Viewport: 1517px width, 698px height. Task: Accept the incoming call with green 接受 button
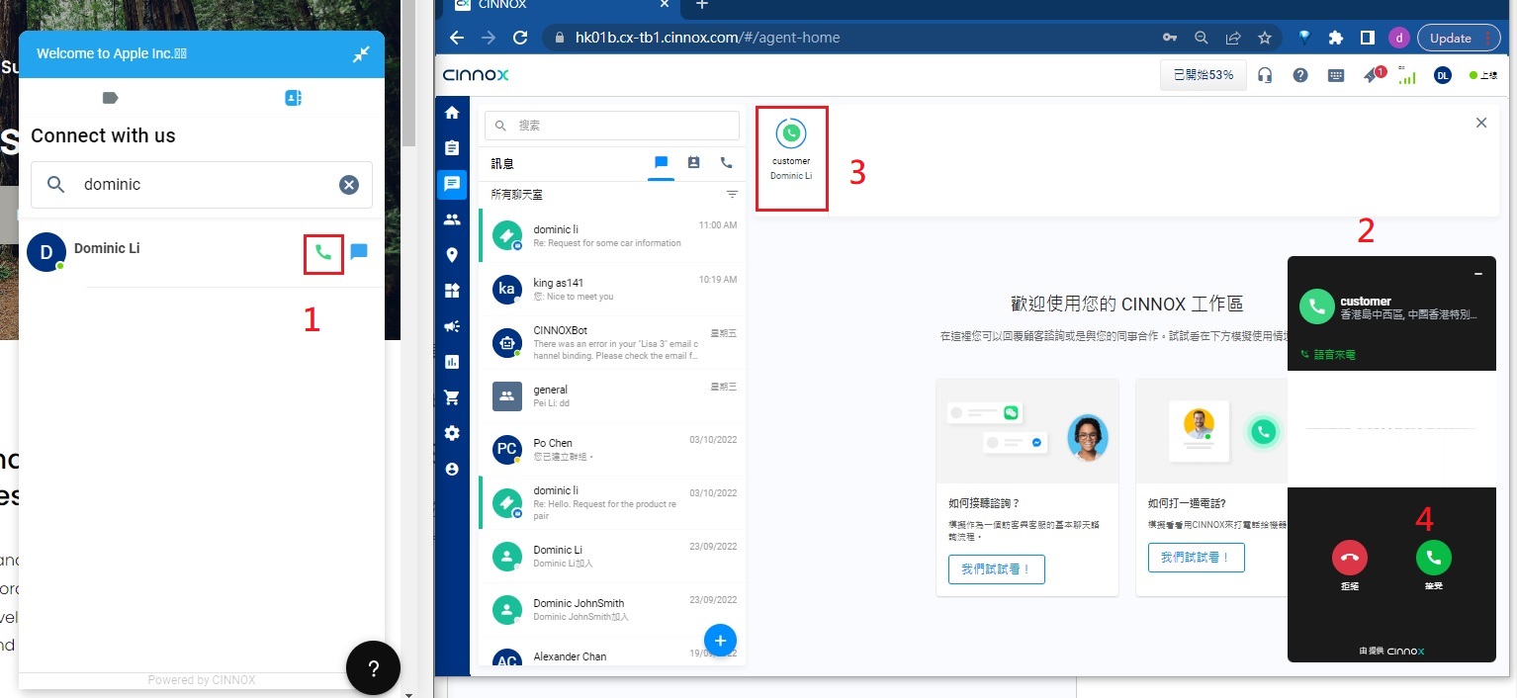(1433, 559)
